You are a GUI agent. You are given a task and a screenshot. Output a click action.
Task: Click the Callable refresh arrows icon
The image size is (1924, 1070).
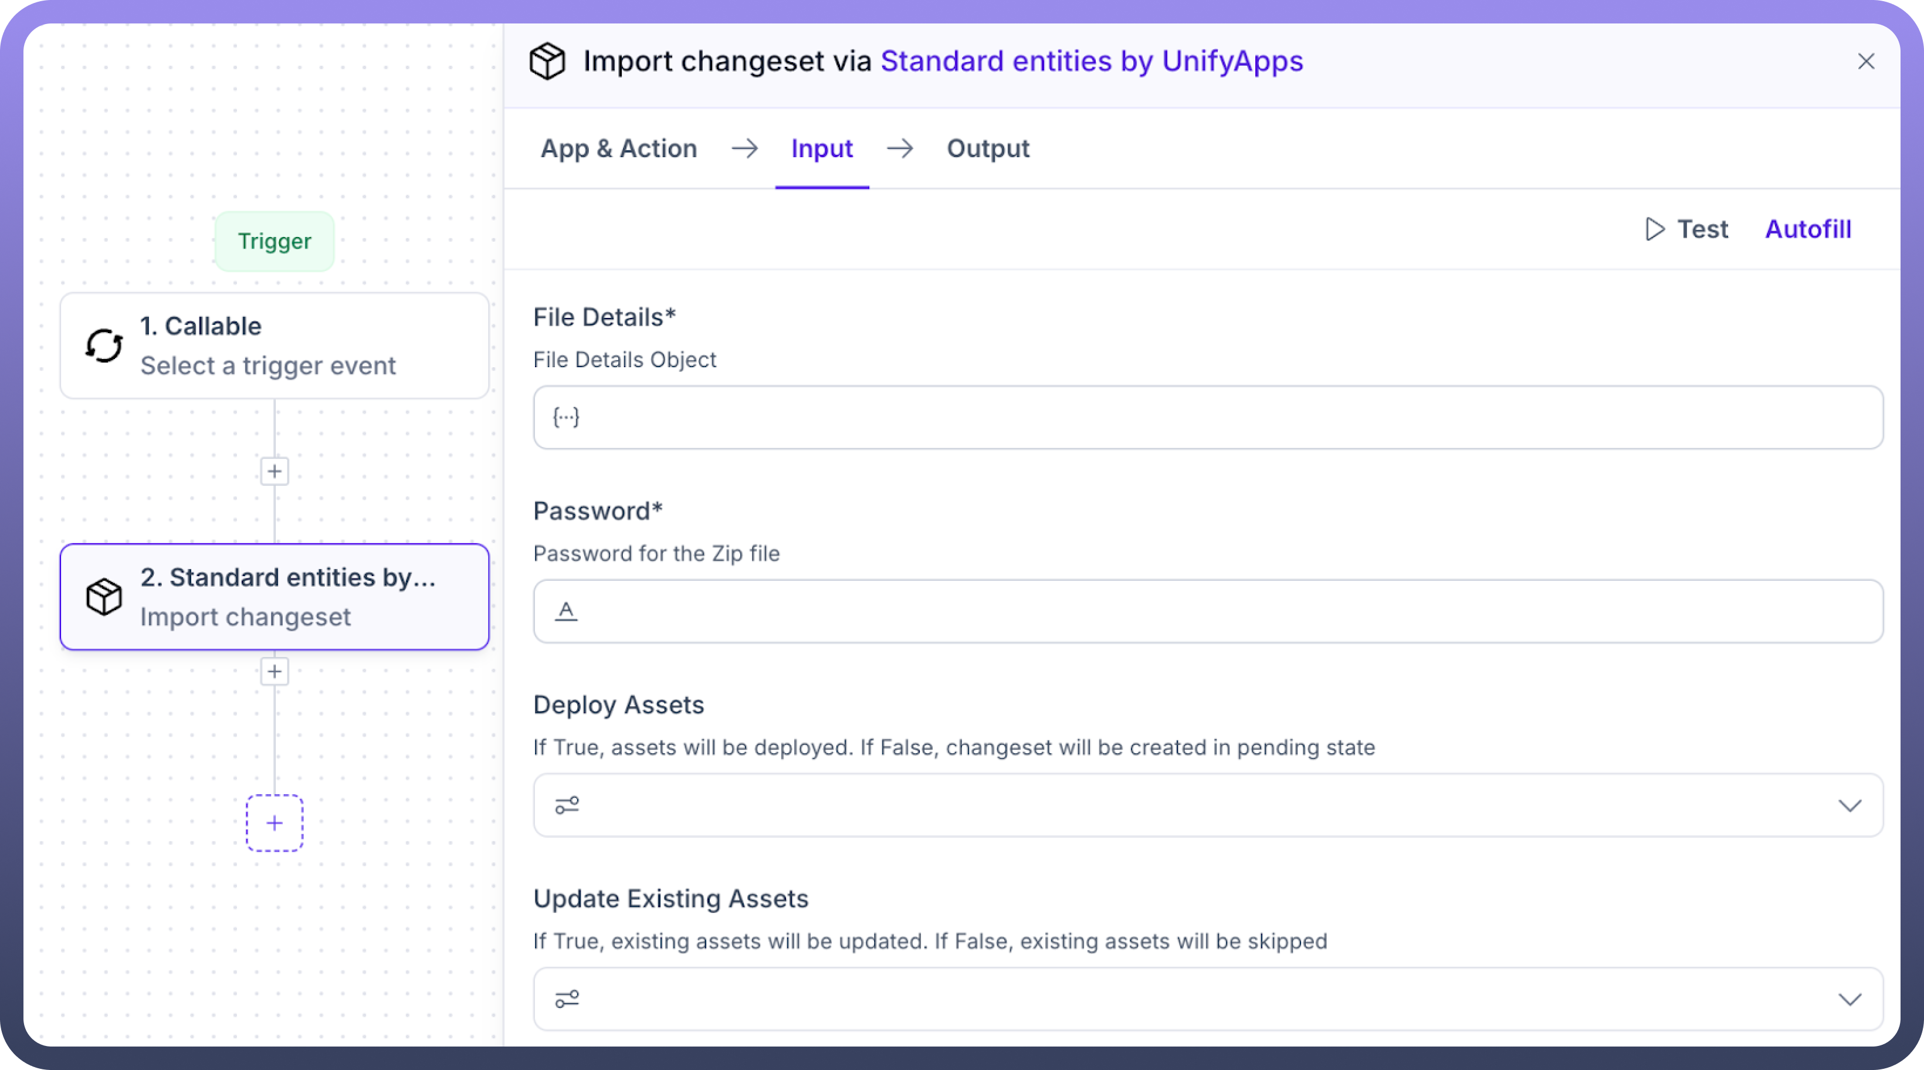[x=104, y=346]
